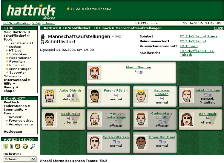Open the Schweiz country dropdown

(20, 159)
